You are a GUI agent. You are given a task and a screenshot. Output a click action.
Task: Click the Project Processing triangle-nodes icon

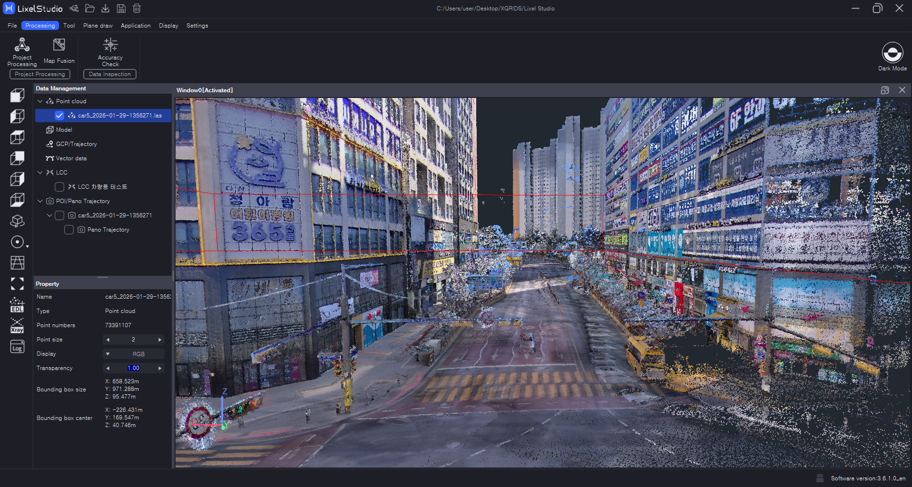click(x=22, y=45)
